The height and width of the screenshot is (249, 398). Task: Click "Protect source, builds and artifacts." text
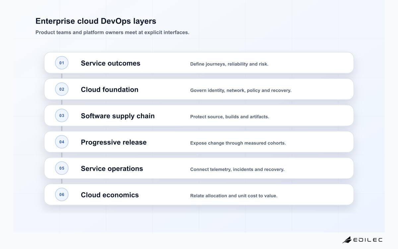(x=230, y=117)
